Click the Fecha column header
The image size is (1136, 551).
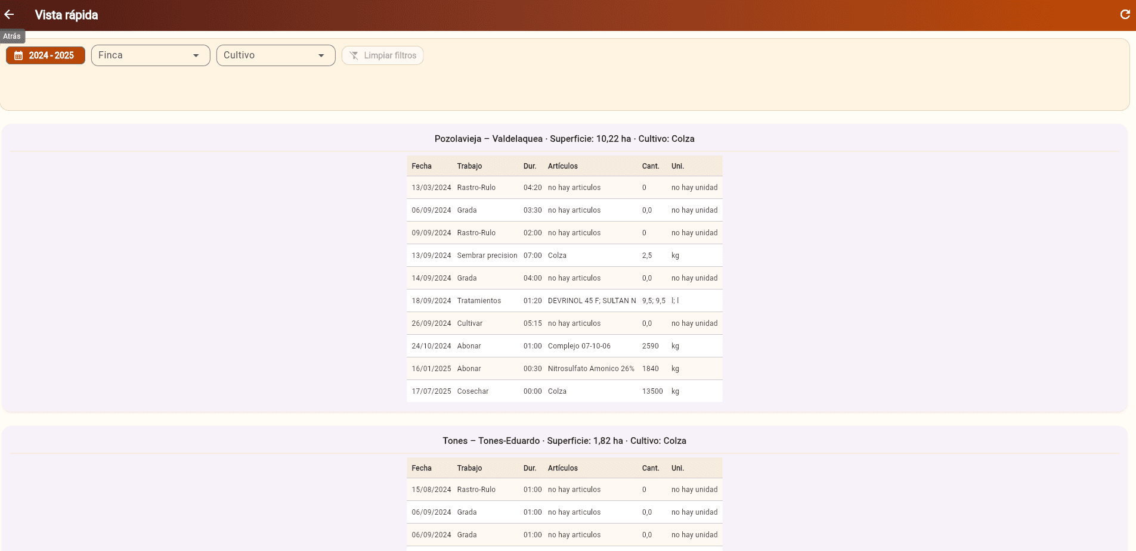click(x=421, y=166)
